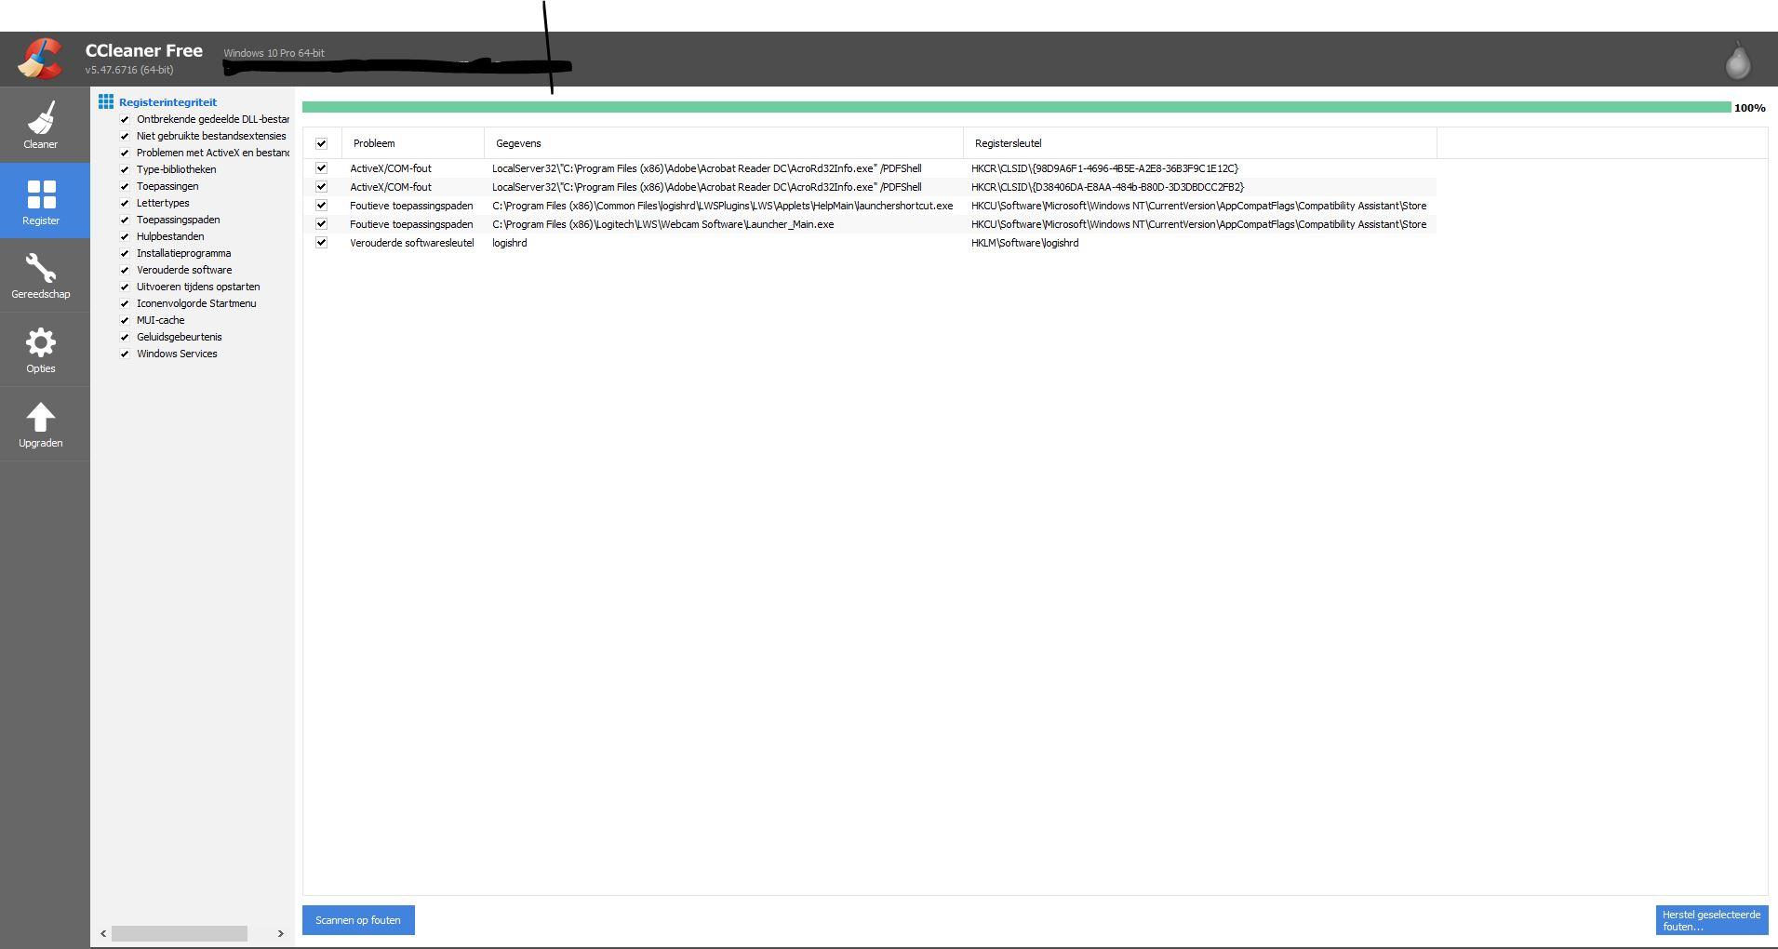Select HKCR CLSID {98D9A6F1...} key cell
The image size is (1778, 949).
[1105, 168]
